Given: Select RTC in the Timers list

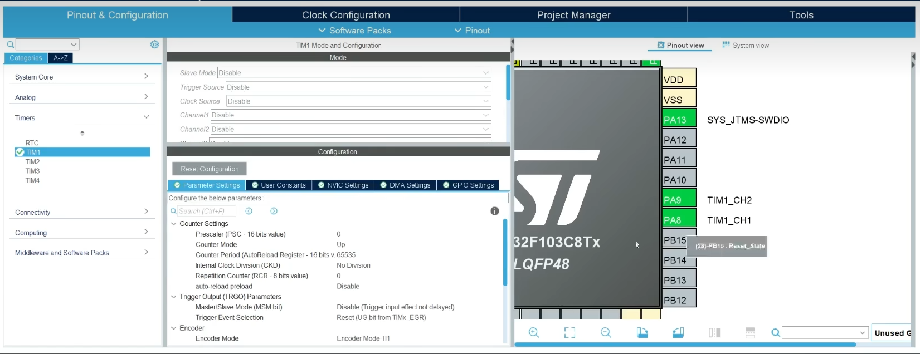Looking at the screenshot, I should (x=32, y=142).
